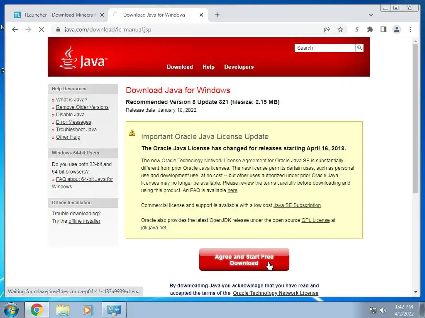Close the TLauncher tab
Screen dimensions: 425x318
click(x=102, y=15)
